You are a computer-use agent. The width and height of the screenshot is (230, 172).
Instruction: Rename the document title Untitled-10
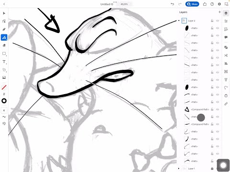click(x=107, y=4)
